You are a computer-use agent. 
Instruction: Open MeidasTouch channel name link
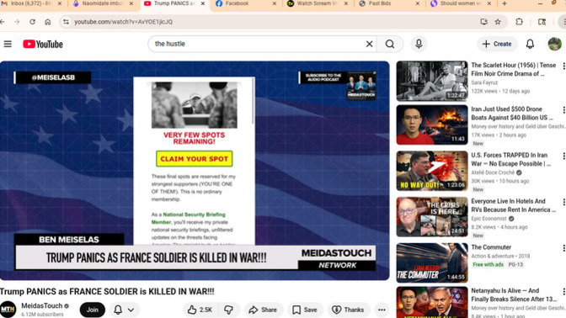[42, 305]
